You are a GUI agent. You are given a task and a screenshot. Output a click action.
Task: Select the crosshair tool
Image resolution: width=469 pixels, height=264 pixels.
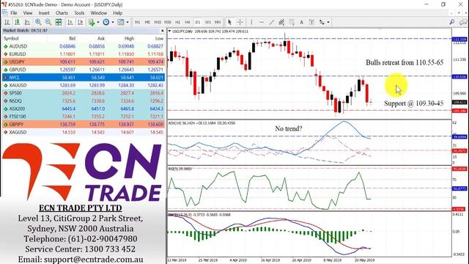240,22
